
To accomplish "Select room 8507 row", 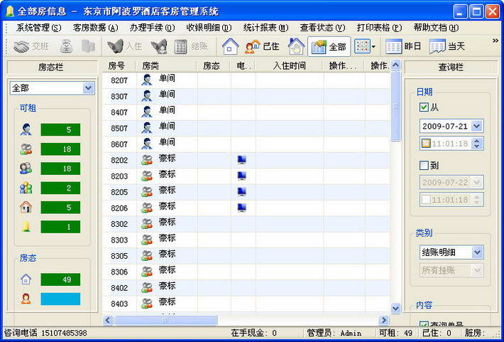I will (246, 128).
